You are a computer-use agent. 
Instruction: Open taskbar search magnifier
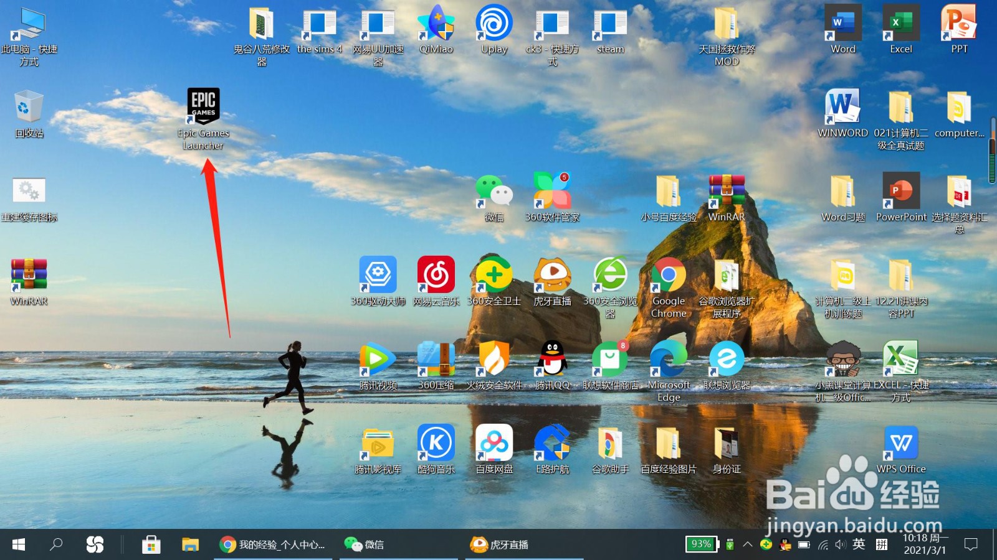click(56, 544)
